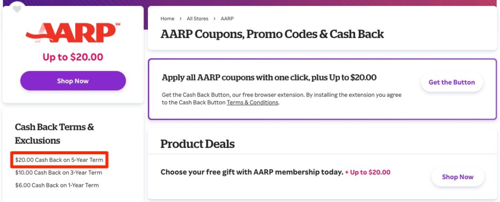Click the heart favorite icon
500x202 pixels.
tap(17, 9)
